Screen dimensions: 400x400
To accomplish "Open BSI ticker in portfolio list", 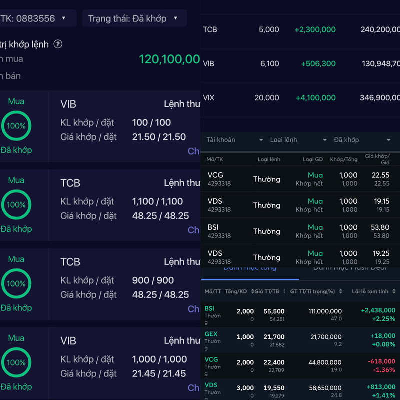I will 209,308.
